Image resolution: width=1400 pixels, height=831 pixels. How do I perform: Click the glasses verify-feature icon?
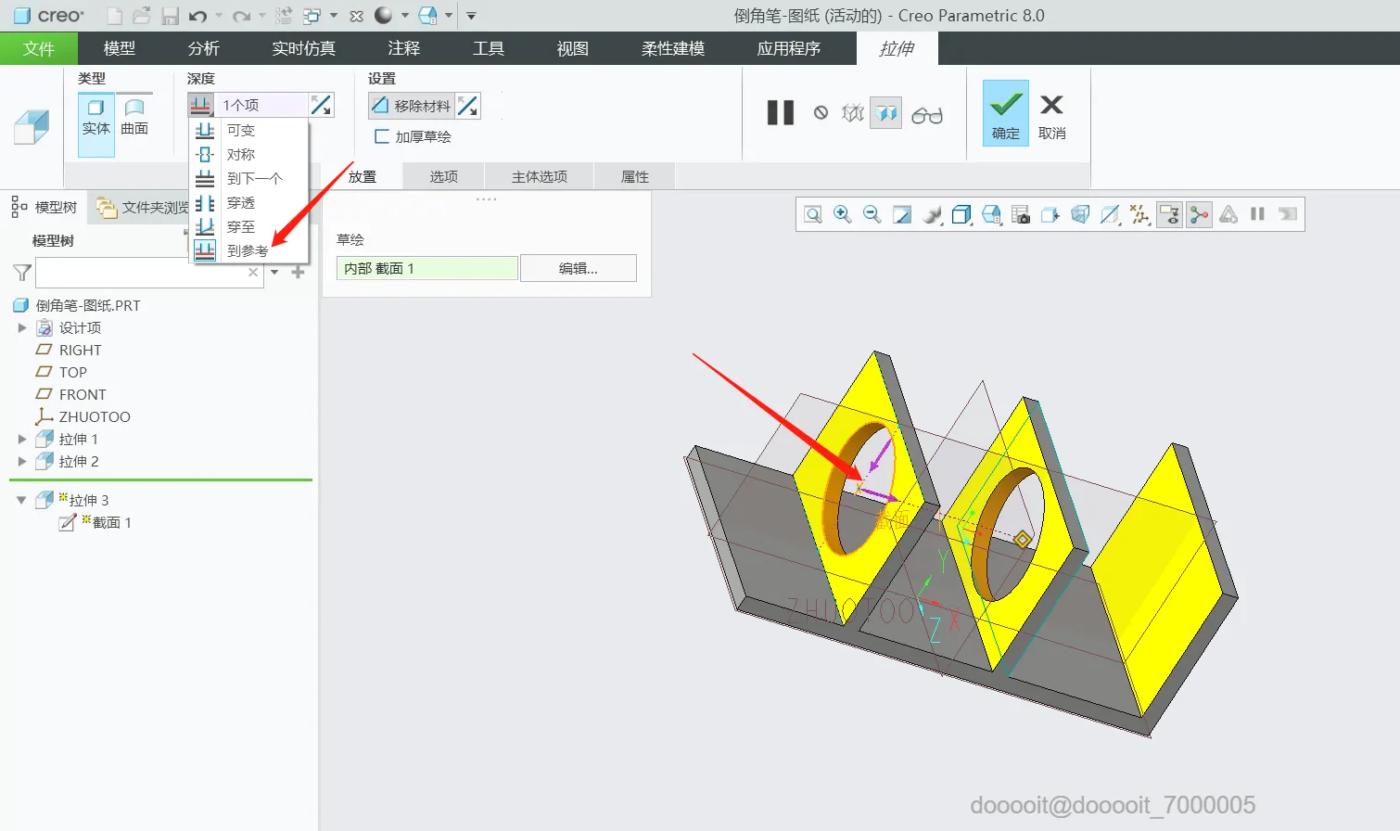tap(927, 114)
